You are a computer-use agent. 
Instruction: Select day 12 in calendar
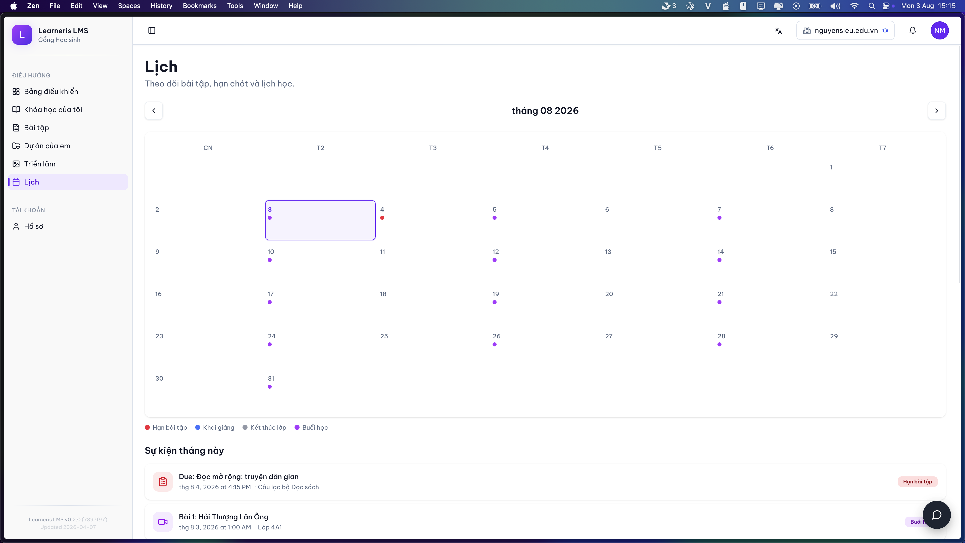[x=545, y=262]
